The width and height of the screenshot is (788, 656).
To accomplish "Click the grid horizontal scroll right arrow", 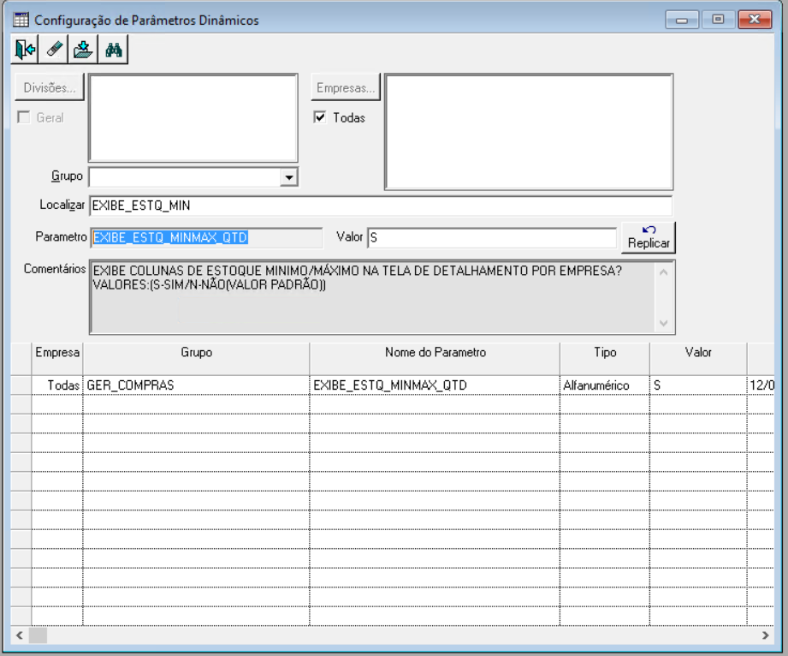I will (x=766, y=635).
